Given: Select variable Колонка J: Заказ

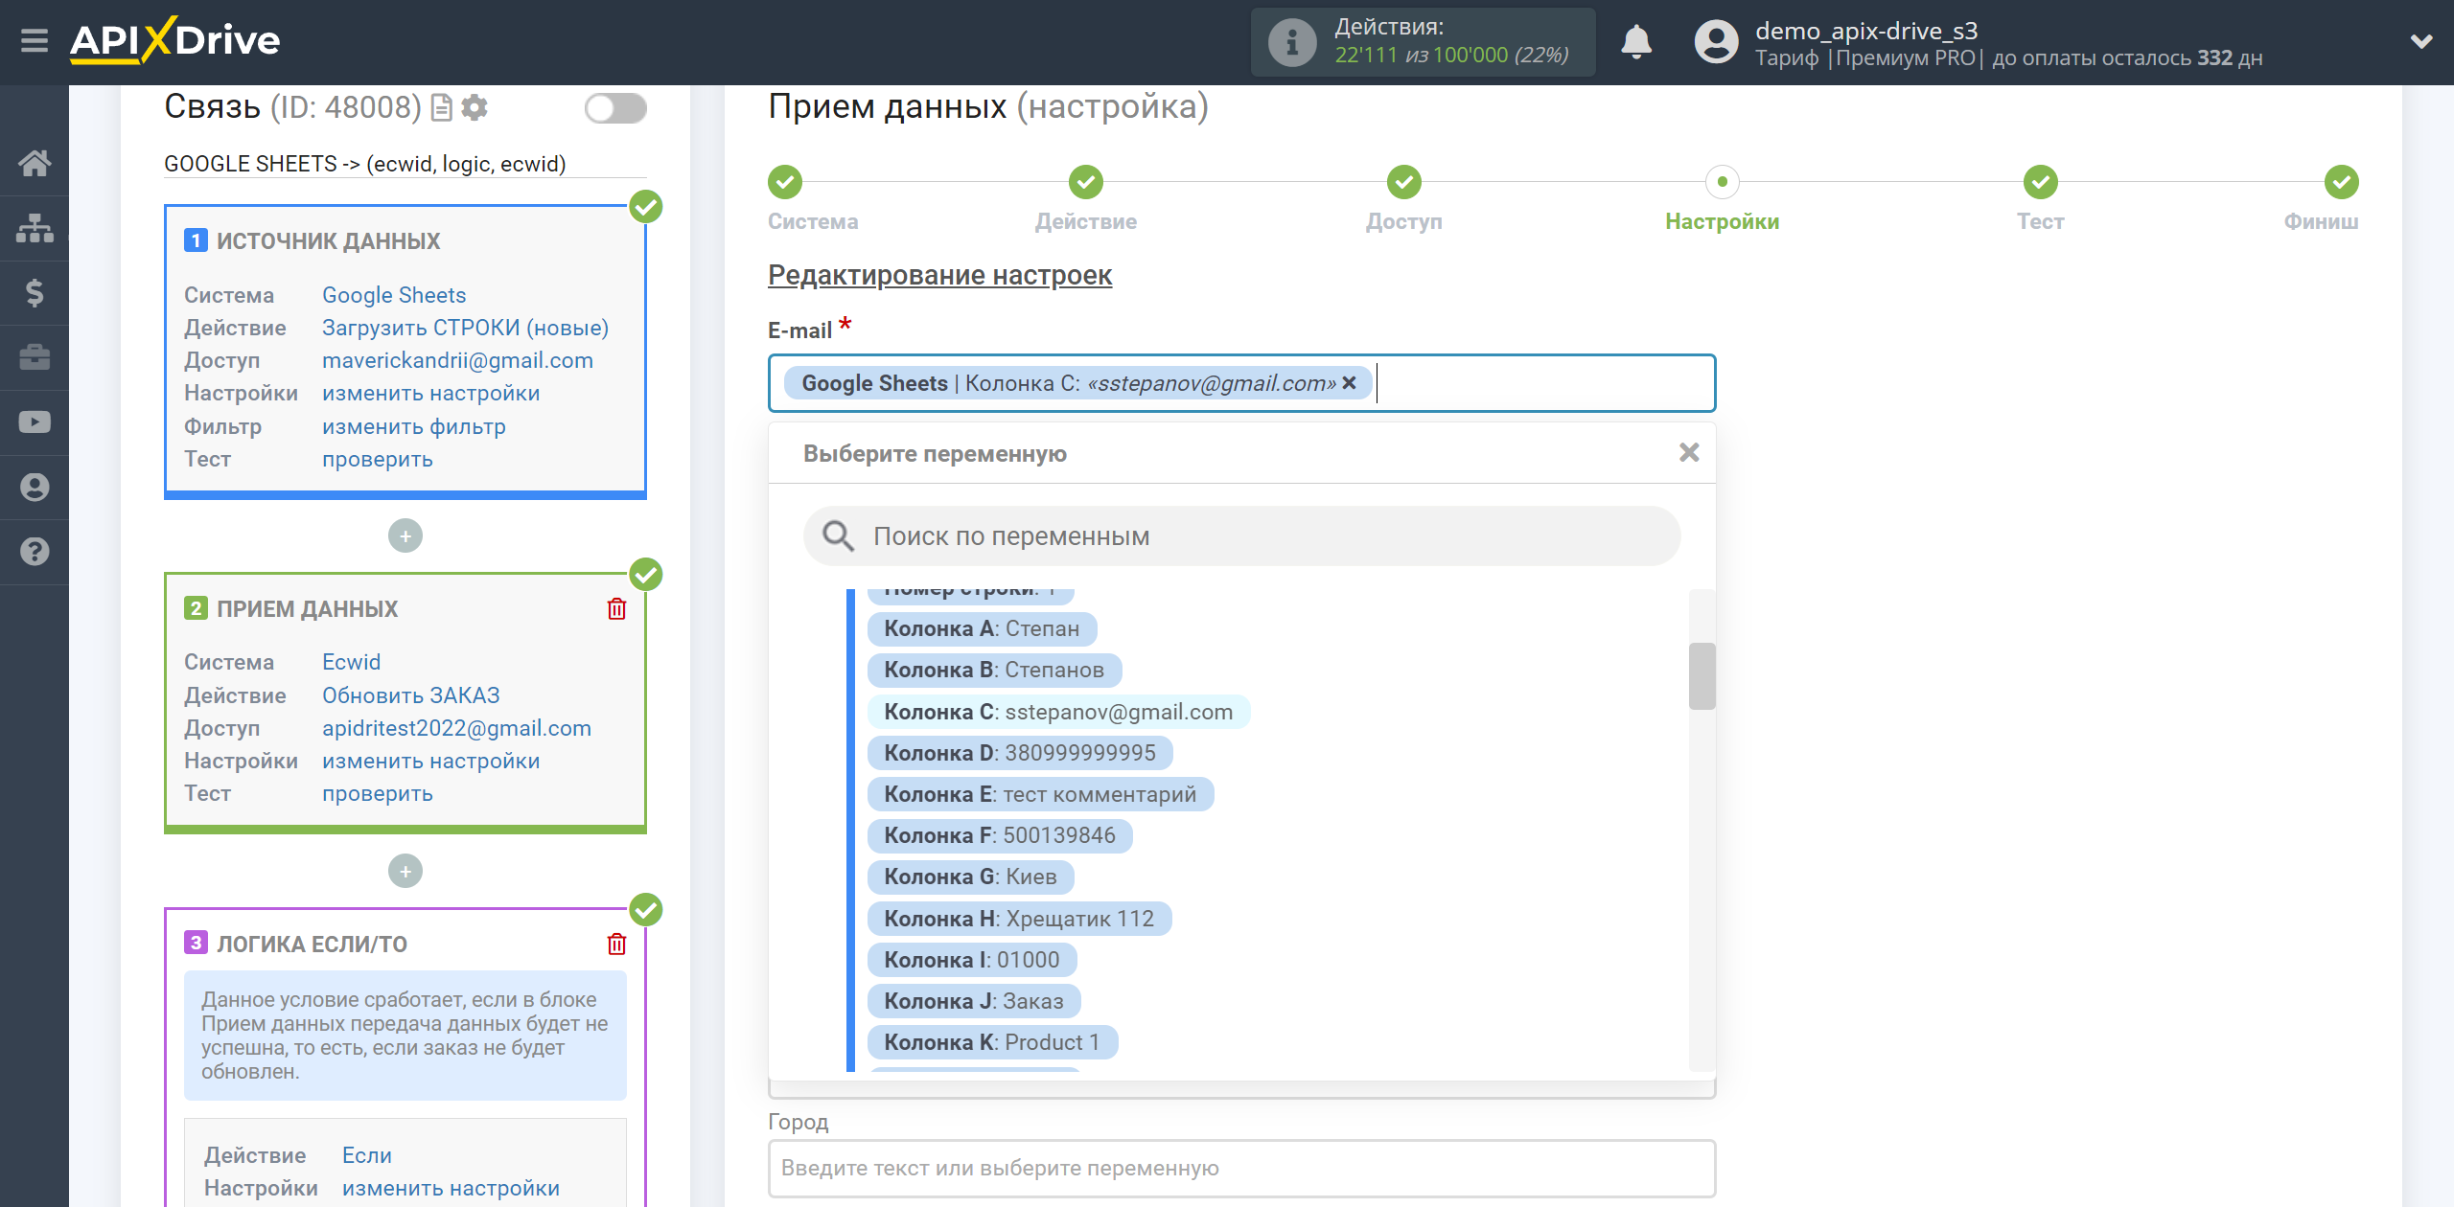Looking at the screenshot, I should (974, 1001).
